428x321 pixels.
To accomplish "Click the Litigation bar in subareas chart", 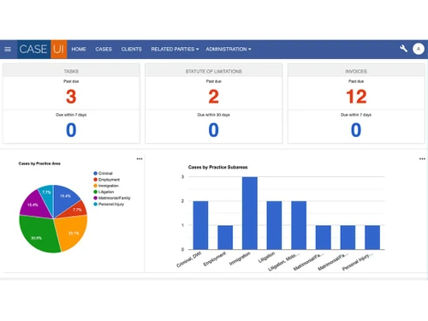I will 274,225.
